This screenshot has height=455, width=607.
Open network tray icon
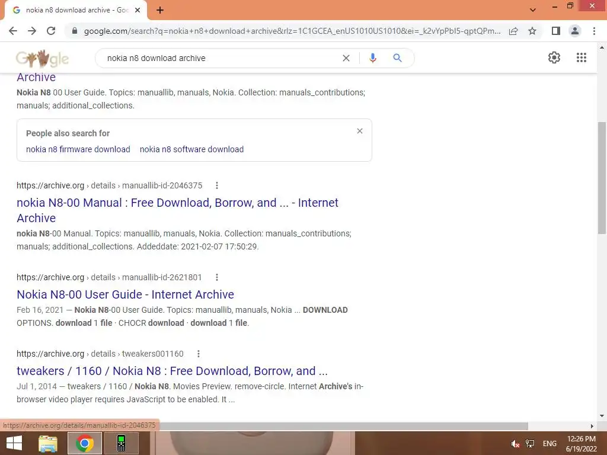click(x=530, y=444)
